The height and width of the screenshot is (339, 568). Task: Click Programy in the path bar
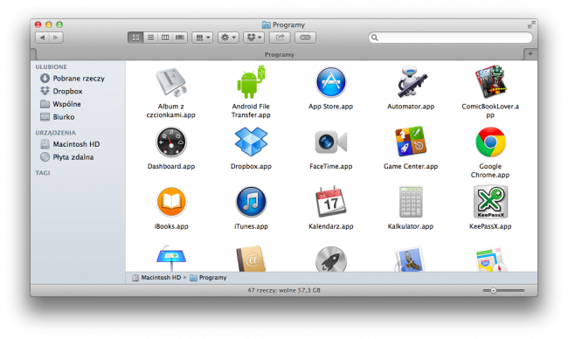(x=208, y=278)
